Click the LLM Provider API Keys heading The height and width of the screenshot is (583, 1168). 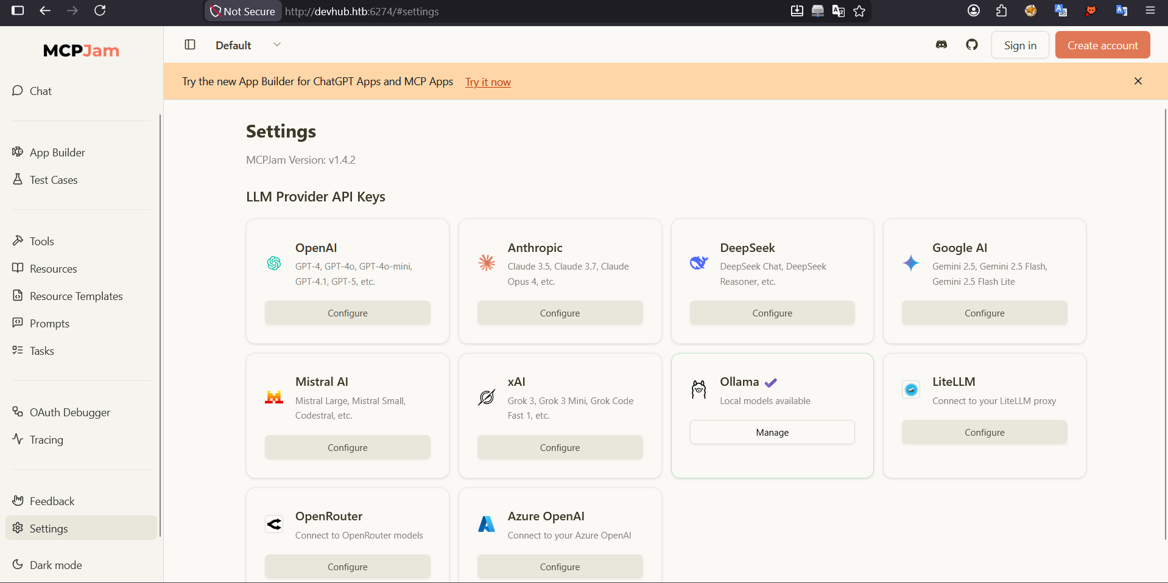(x=315, y=197)
